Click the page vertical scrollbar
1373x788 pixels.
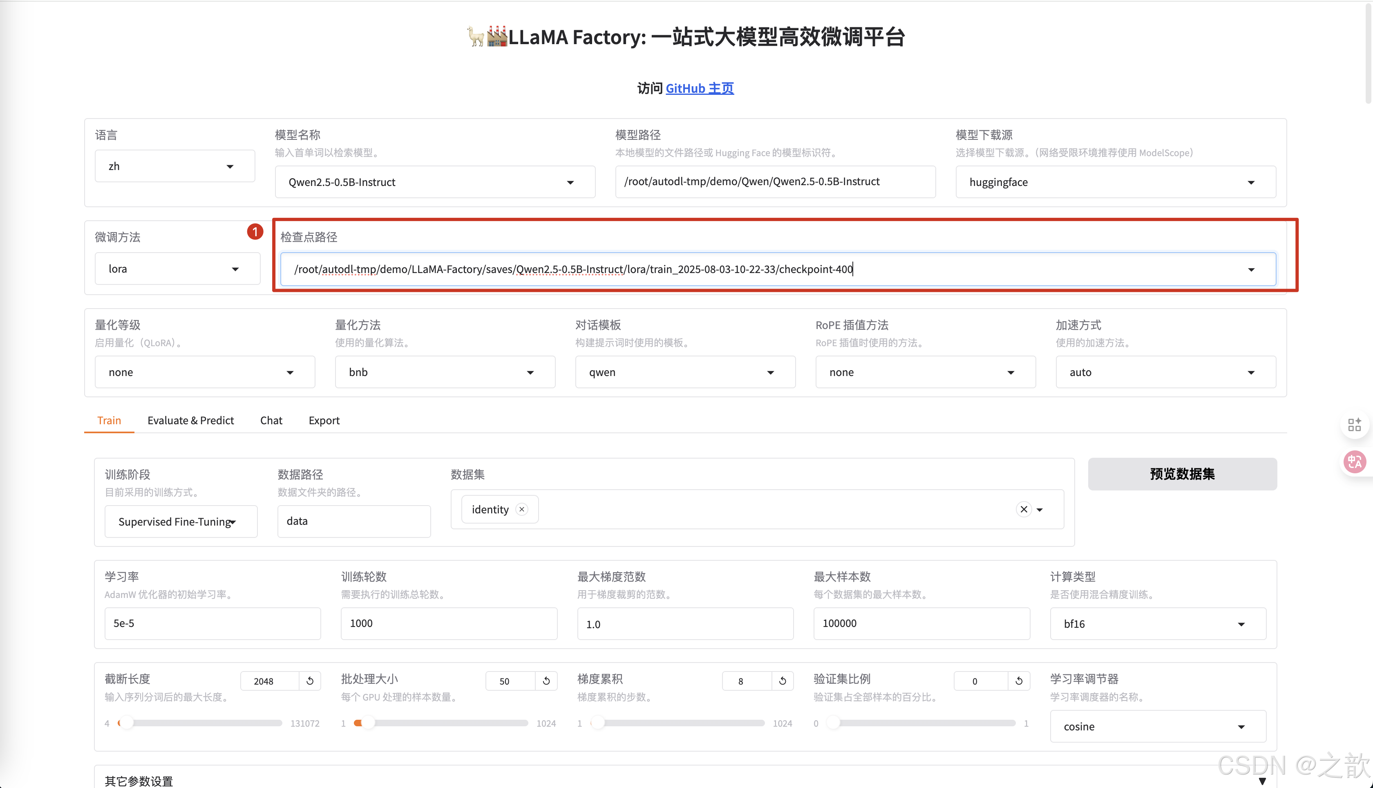pyautogui.click(x=1368, y=54)
